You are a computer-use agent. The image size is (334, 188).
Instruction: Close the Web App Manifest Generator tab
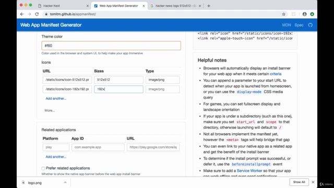[144, 6]
